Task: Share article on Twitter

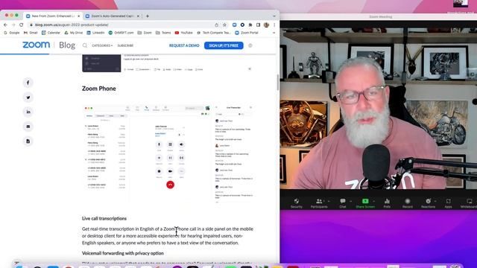Action: pos(28,98)
